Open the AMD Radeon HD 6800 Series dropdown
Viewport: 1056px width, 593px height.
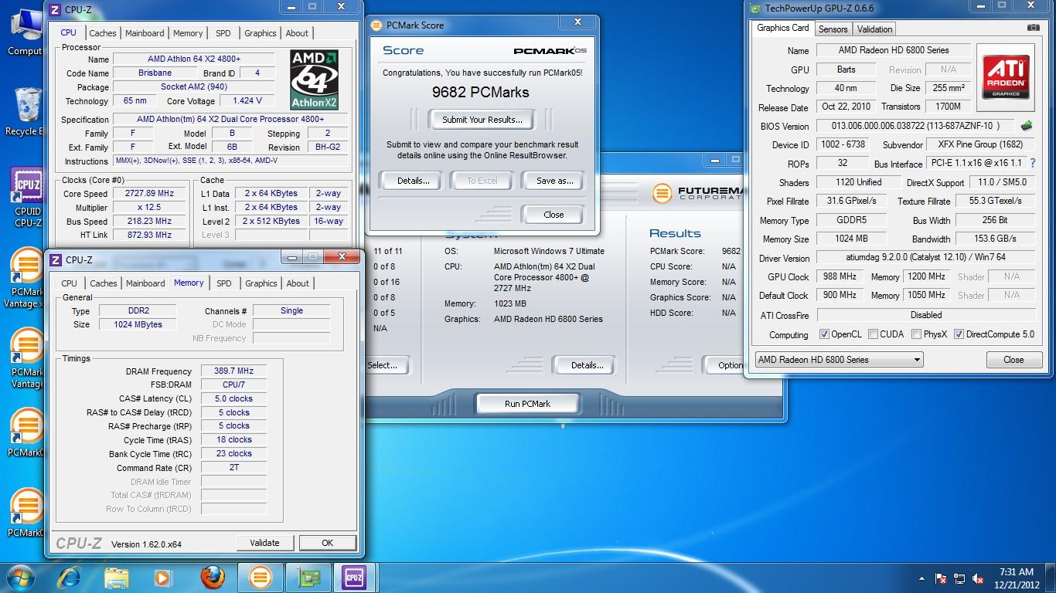click(x=840, y=360)
